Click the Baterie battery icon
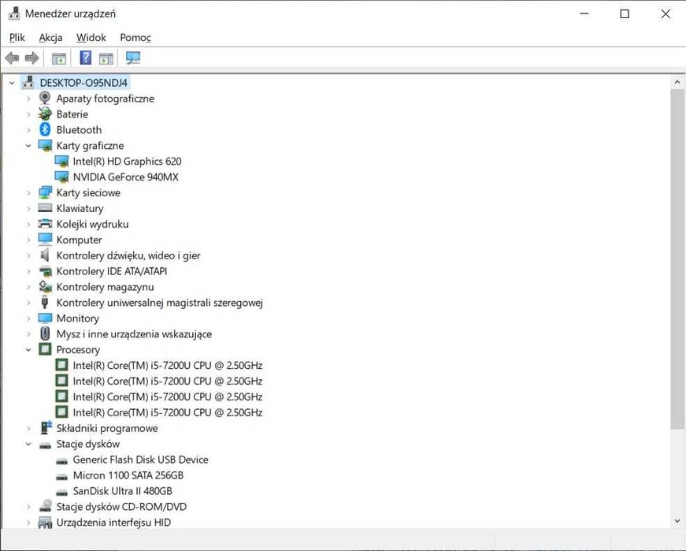 (45, 114)
